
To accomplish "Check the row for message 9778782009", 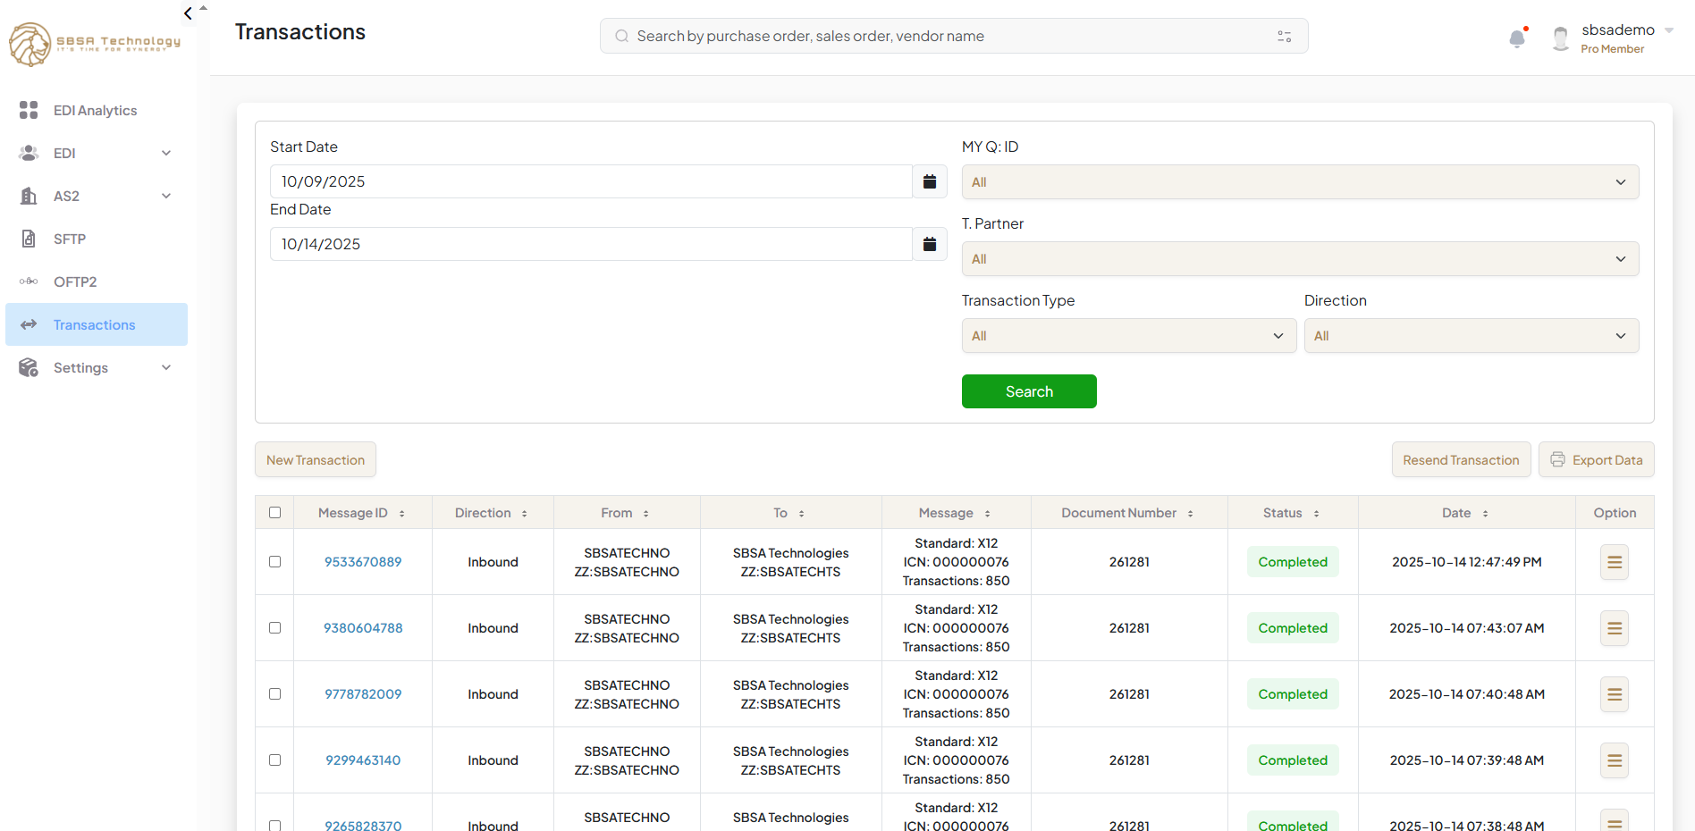I will 274,693.
